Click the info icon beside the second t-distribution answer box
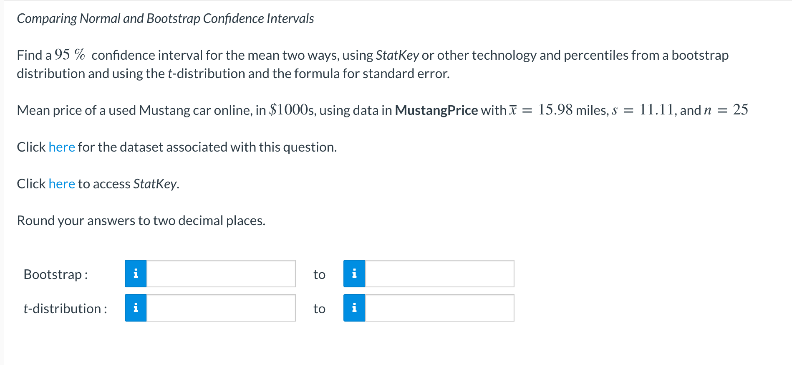This screenshot has width=792, height=365. point(354,308)
